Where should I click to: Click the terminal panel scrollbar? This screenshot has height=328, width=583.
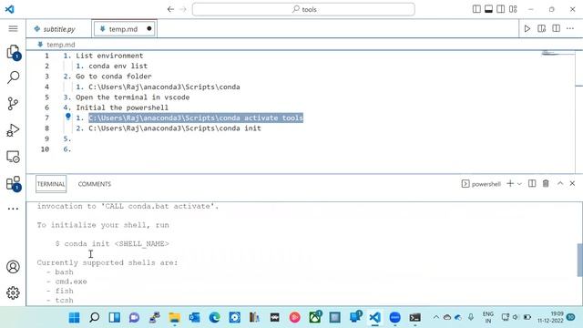click(579, 260)
